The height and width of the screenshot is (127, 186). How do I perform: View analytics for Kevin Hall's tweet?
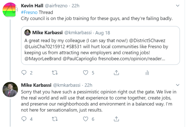(147, 73)
